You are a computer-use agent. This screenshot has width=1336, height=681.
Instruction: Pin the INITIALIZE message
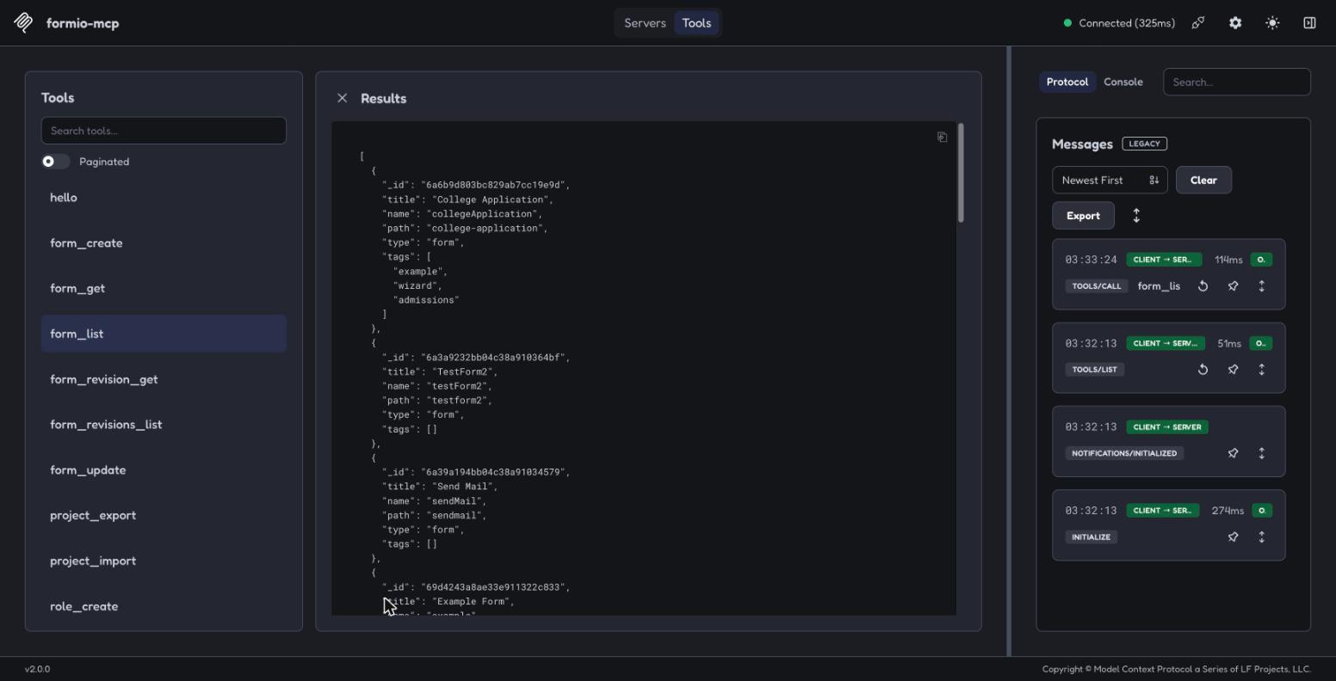coord(1233,537)
